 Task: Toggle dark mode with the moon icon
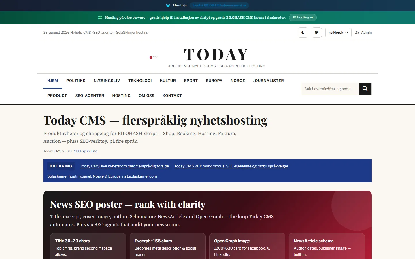click(x=303, y=33)
